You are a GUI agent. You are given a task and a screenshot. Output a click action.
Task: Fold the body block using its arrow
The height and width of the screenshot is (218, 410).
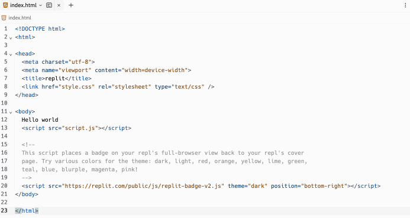point(11,112)
